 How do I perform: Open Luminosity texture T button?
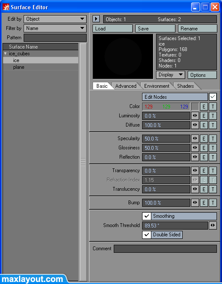click(x=213, y=116)
